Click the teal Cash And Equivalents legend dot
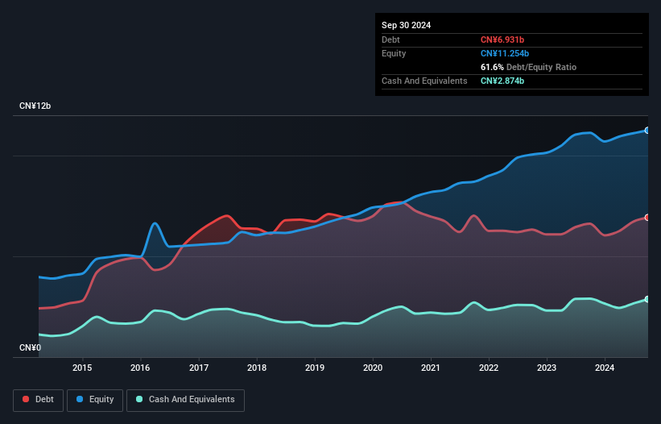Image resolution: width=661 pixels, height=424 pixels. [x=139, y=399]
